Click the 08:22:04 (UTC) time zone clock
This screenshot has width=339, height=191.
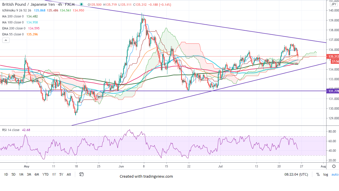(296, 174)
